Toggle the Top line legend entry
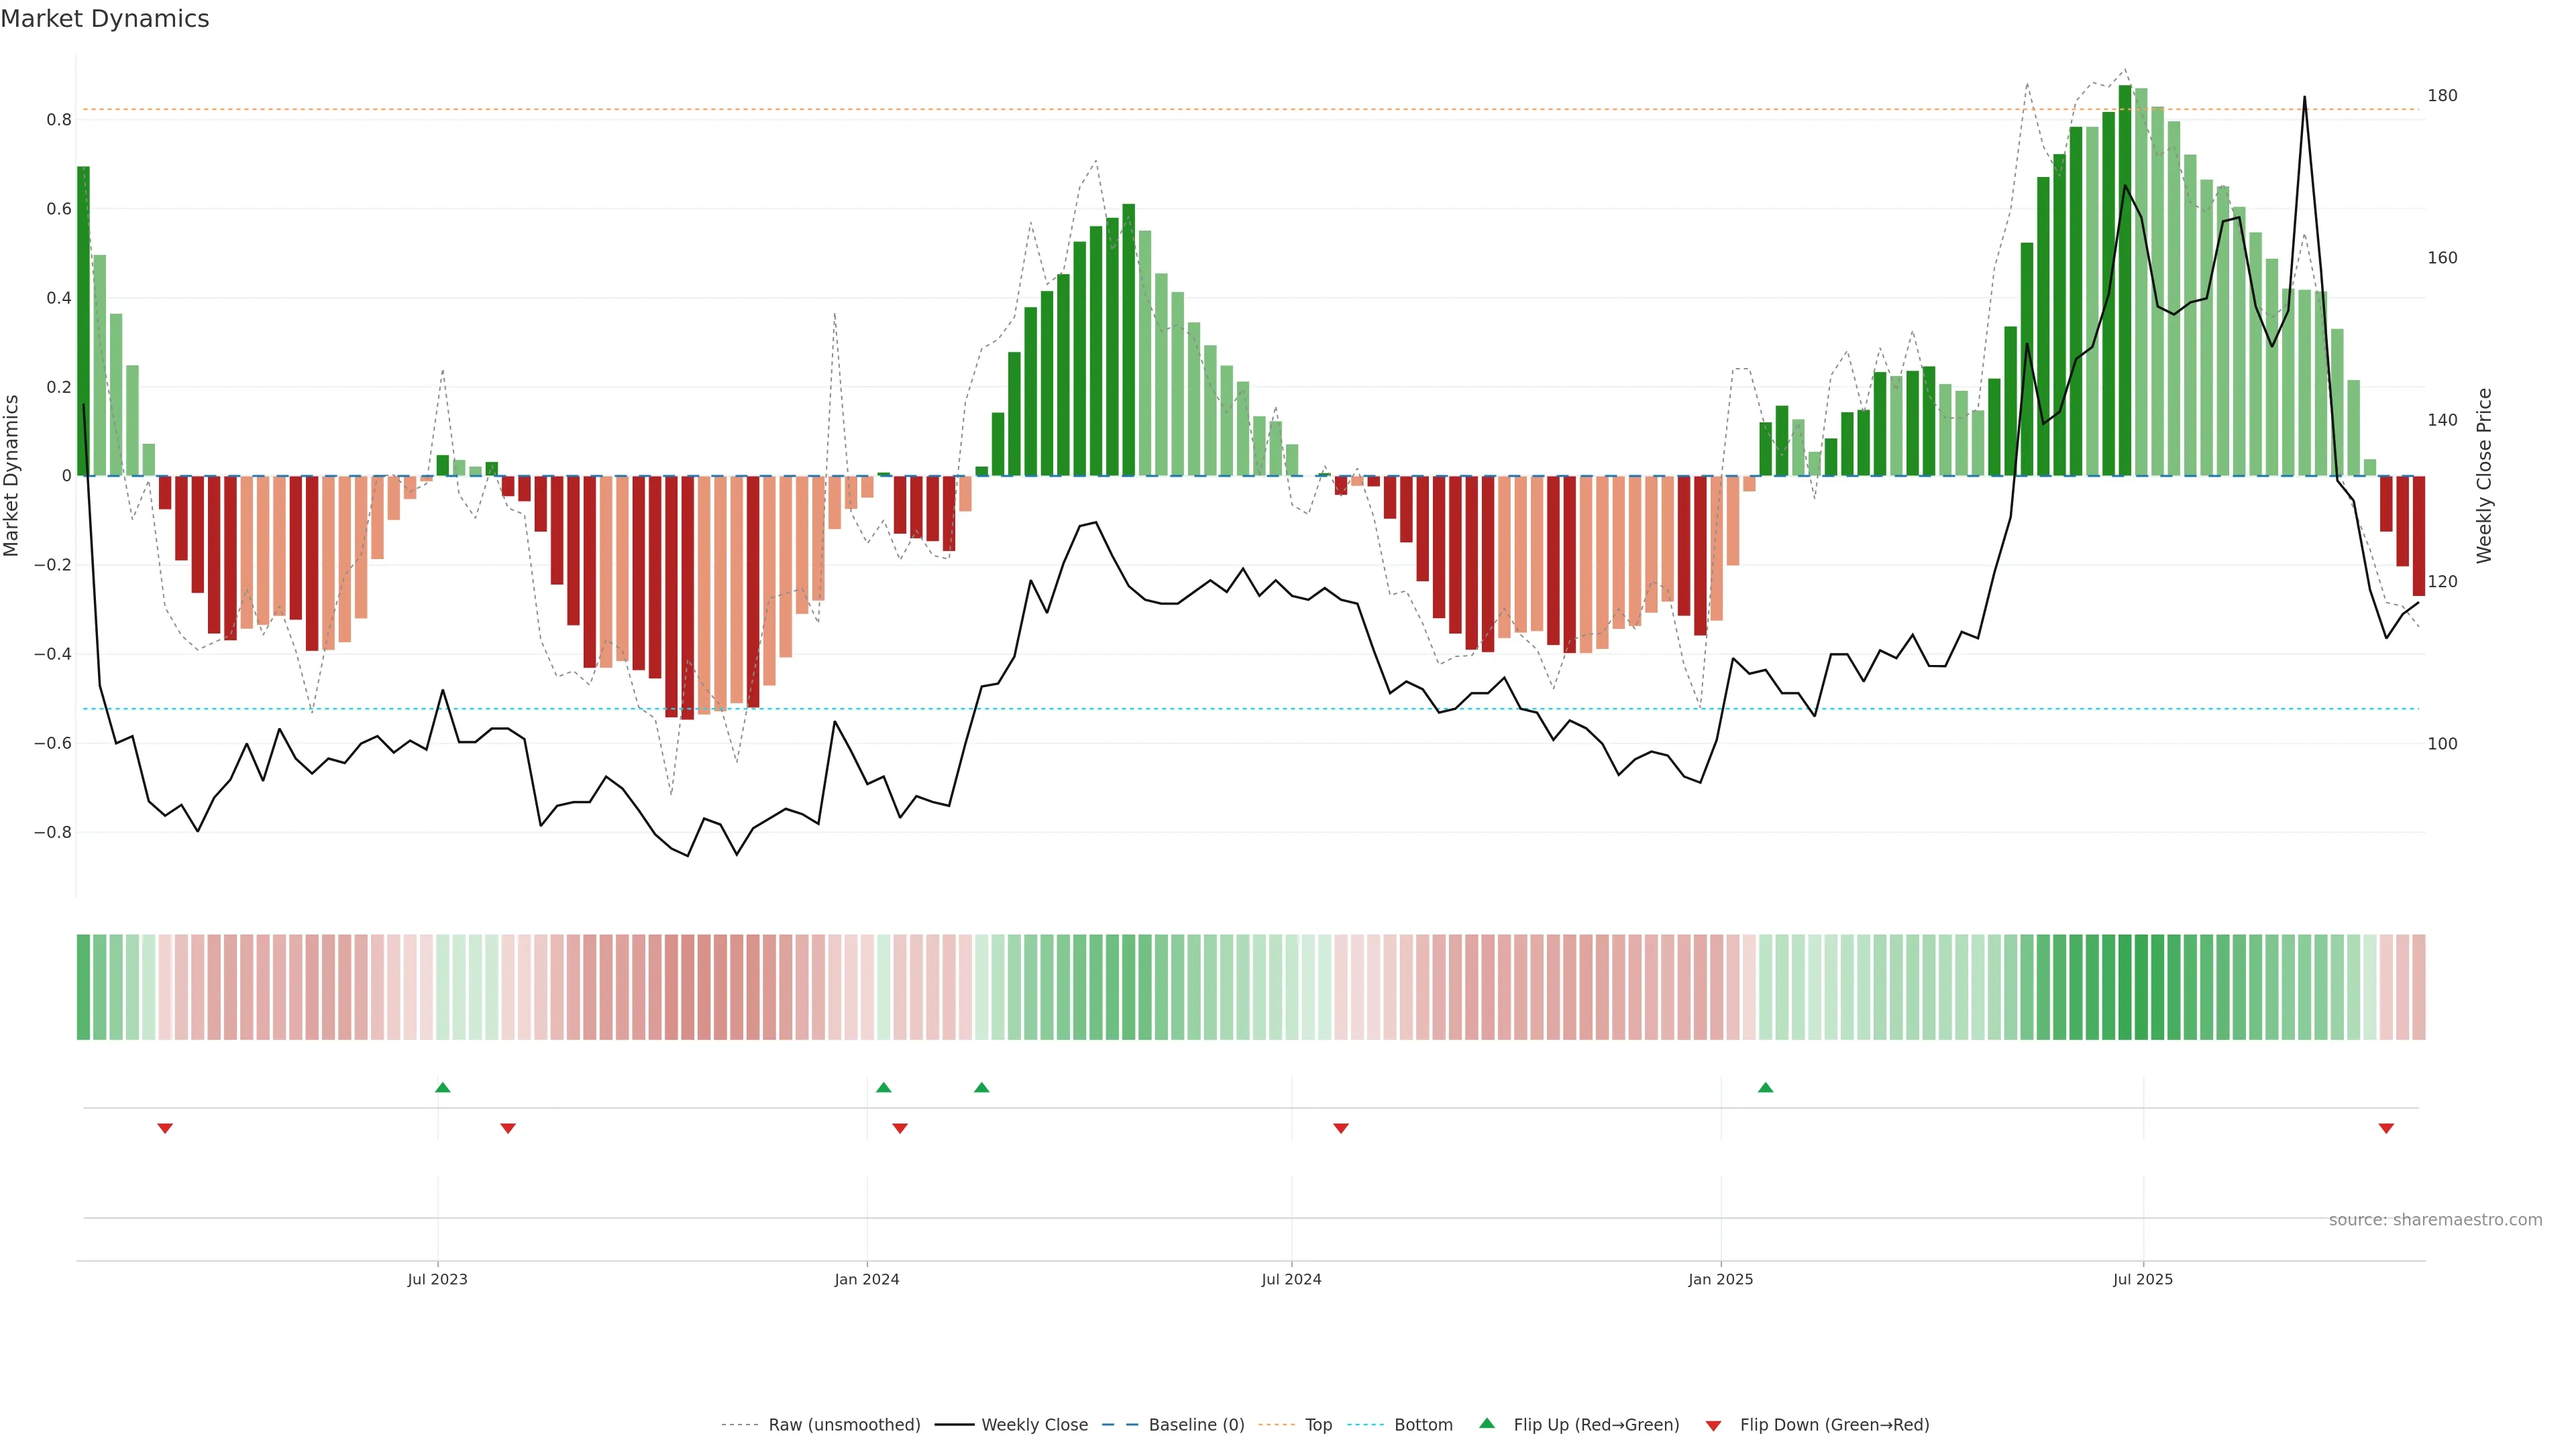 pyautogui.click(x=1318, y=1425)
